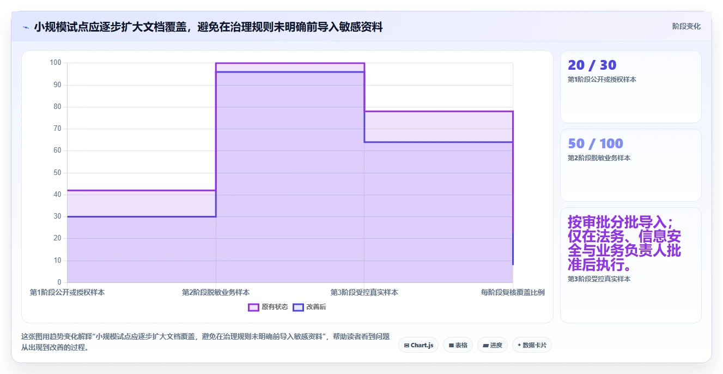Select the 表格 tag chip
Viewport: 723px width, 374px height.
coord(458,345)
